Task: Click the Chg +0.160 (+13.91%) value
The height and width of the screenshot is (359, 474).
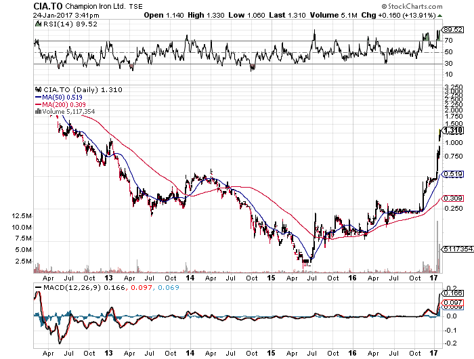Action: click(398, 15)
